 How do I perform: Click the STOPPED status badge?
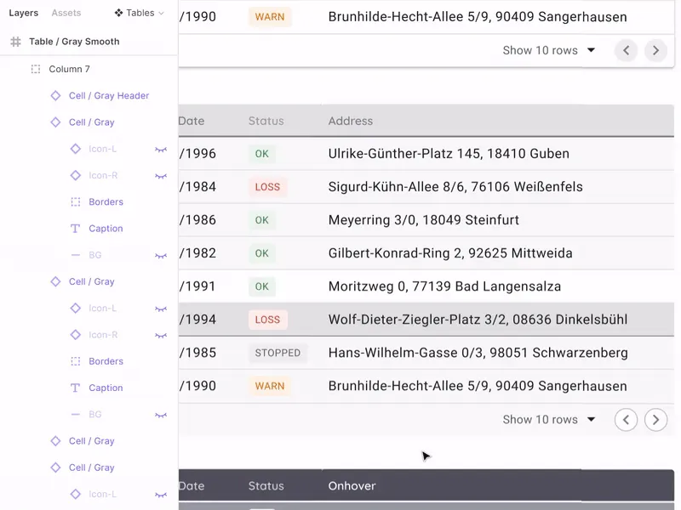(x=278, y=353)
